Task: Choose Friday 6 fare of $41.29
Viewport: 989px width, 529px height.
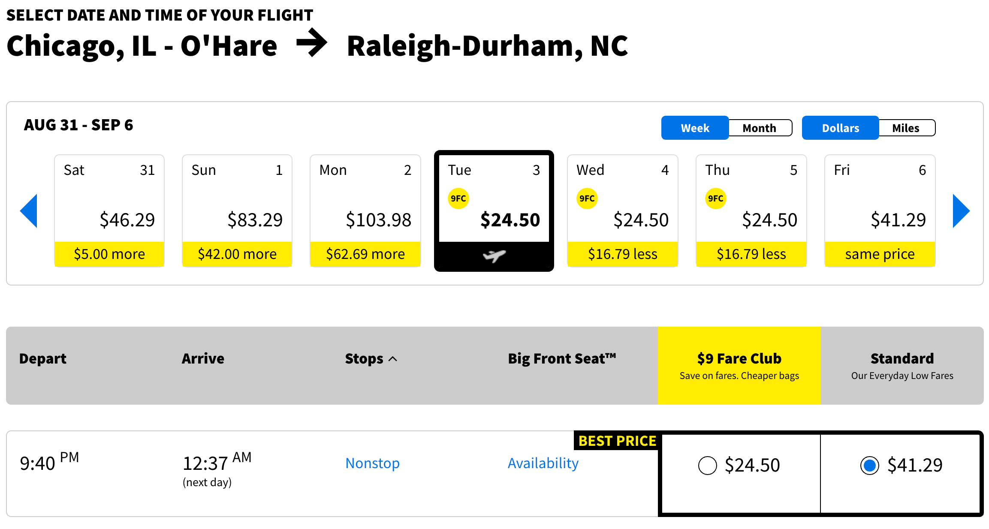Action: tap(880, 211)
